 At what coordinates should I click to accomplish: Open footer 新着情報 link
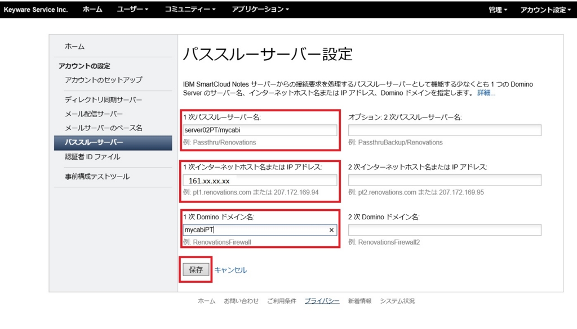[x=359, y=301]
